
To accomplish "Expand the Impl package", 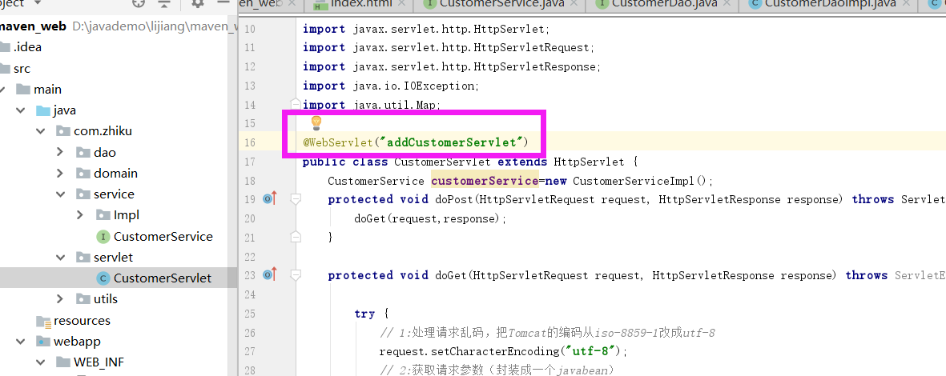I will 79,215.
